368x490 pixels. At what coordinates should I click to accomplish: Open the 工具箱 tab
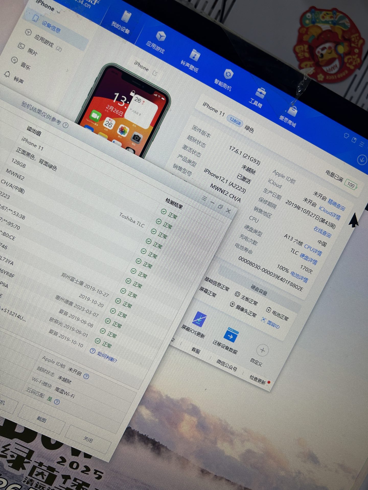[x=257, y=98]
